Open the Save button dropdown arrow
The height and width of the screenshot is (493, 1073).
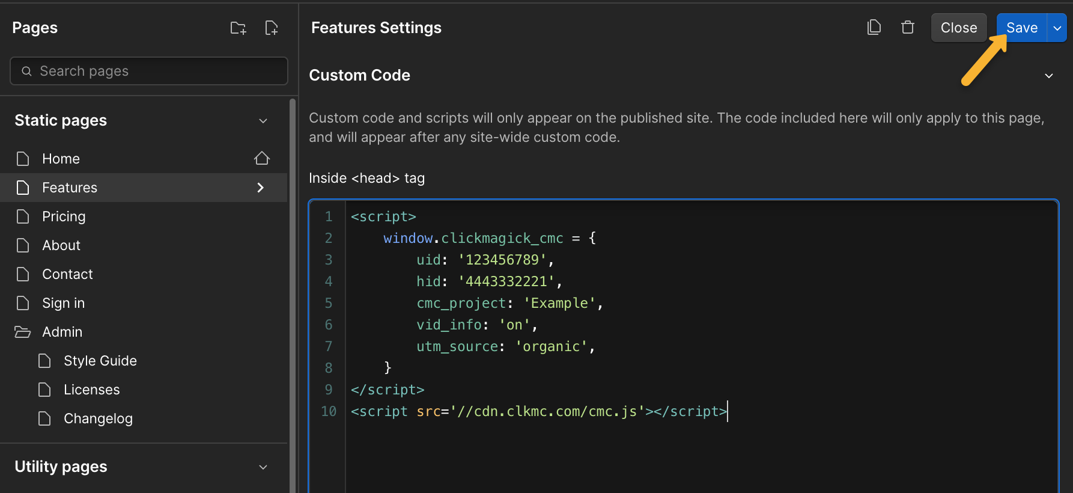(1057, 28)
